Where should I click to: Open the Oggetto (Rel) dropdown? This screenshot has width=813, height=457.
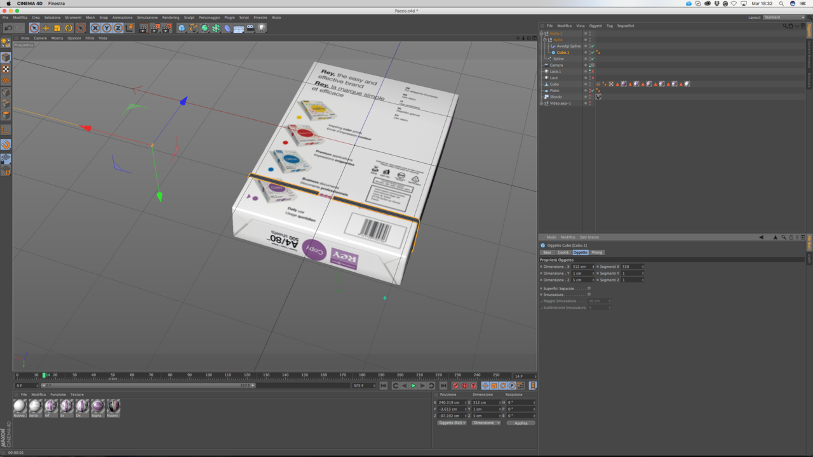pos(452,423)
